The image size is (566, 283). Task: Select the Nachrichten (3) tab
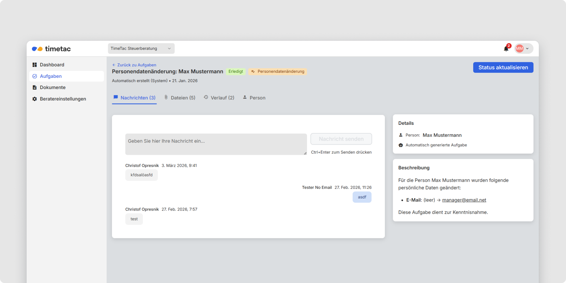(x=134, y=98)
